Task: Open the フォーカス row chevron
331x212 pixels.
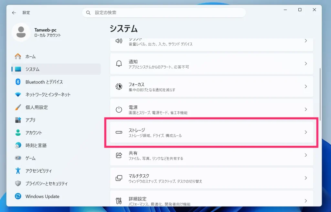Action: click(x=306, y=86)
